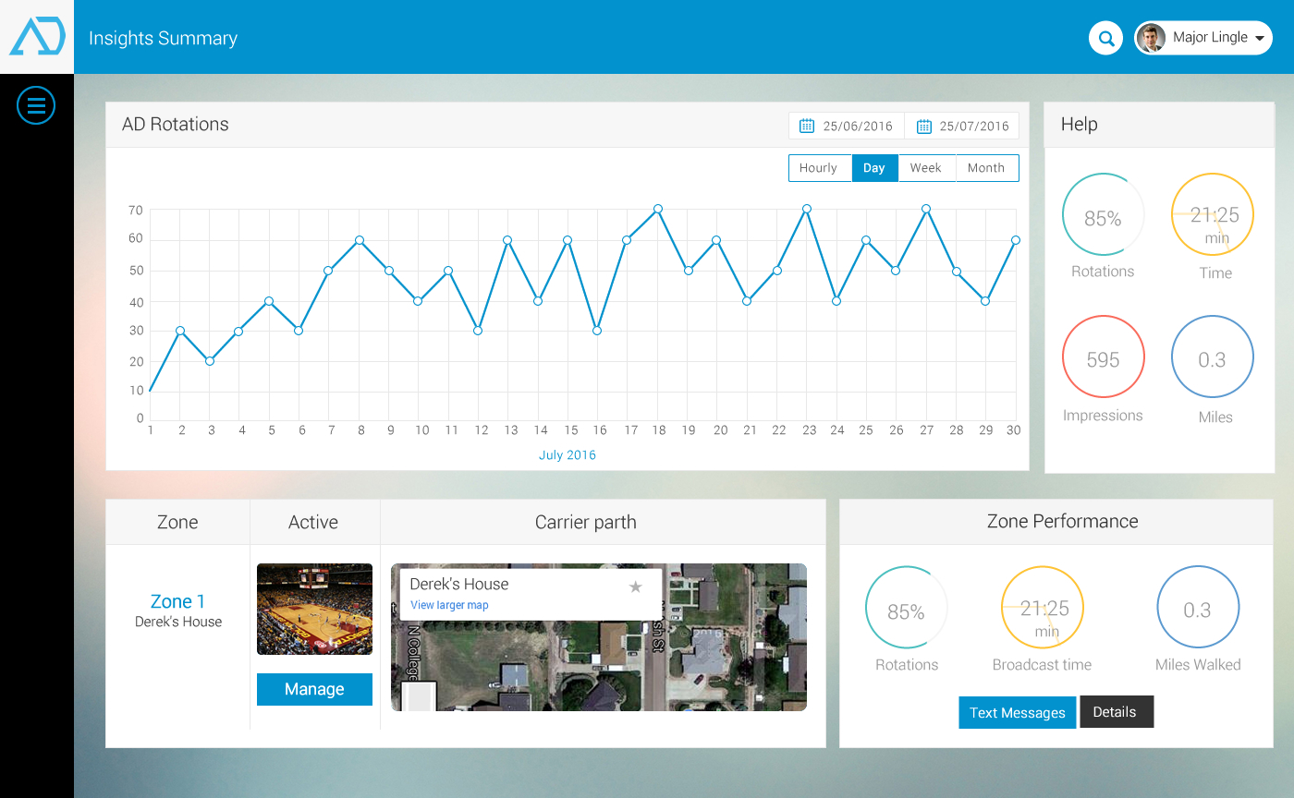Open the start date 25/06/2016 picker
Screen dimensions: 1294x798
[x=858, y=126]
